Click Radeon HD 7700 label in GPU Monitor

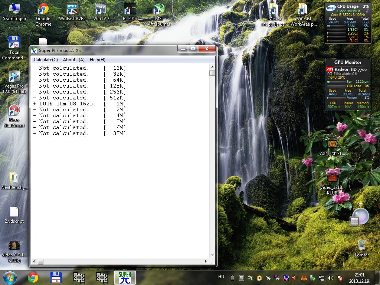350,69
